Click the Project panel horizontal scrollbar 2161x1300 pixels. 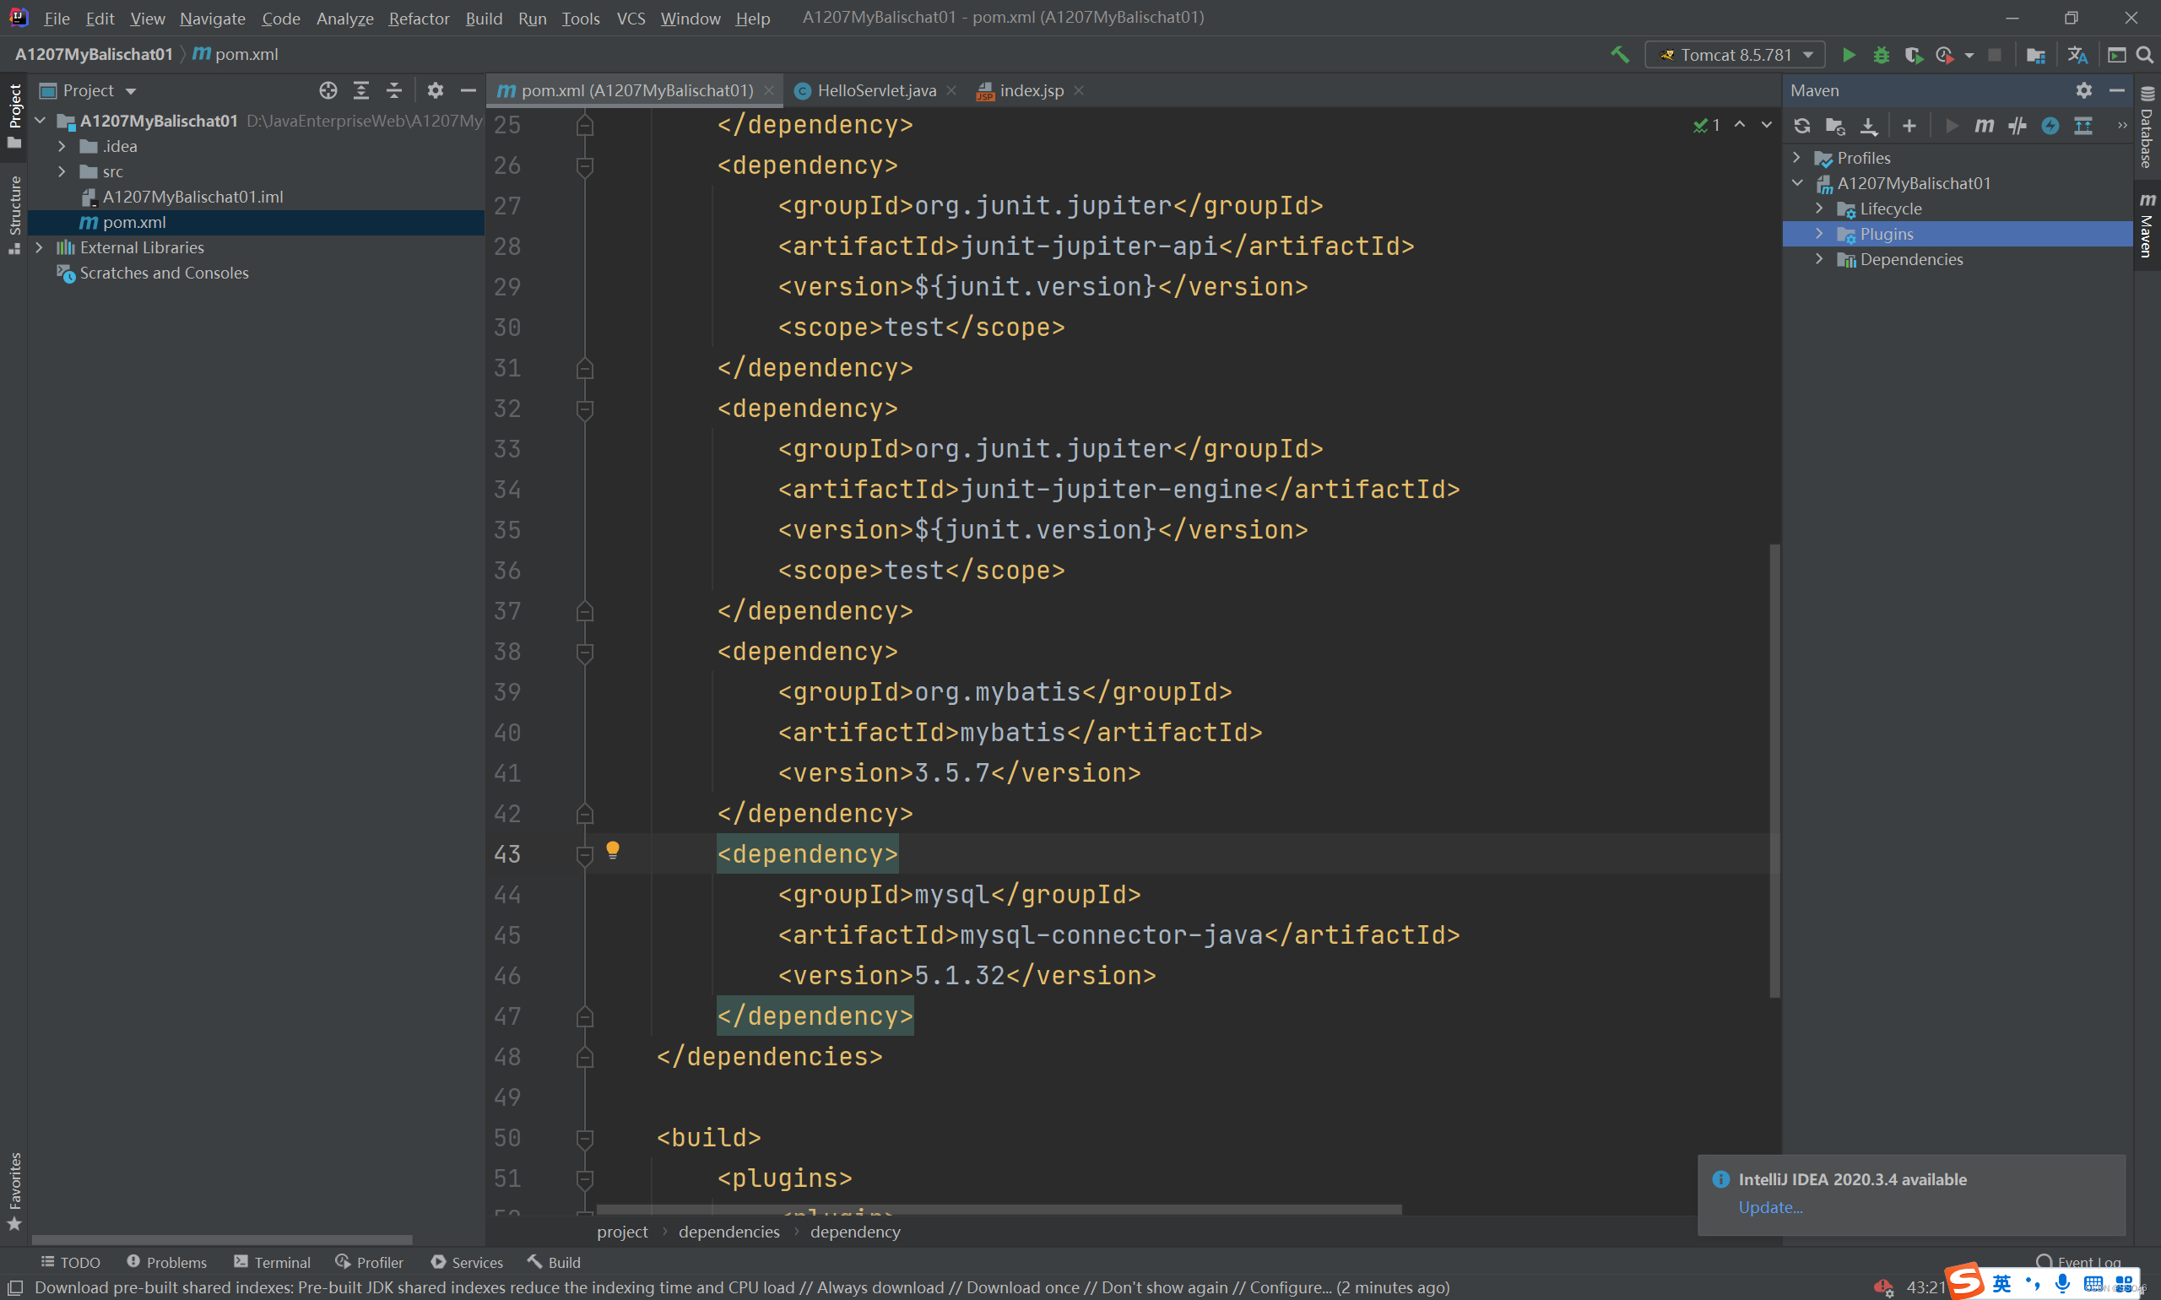[222, 1239]
